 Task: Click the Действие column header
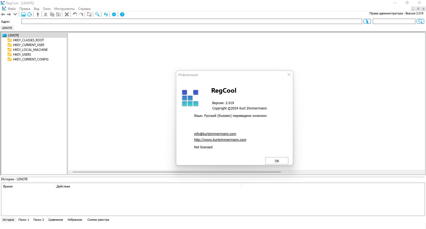click(148, 186)
